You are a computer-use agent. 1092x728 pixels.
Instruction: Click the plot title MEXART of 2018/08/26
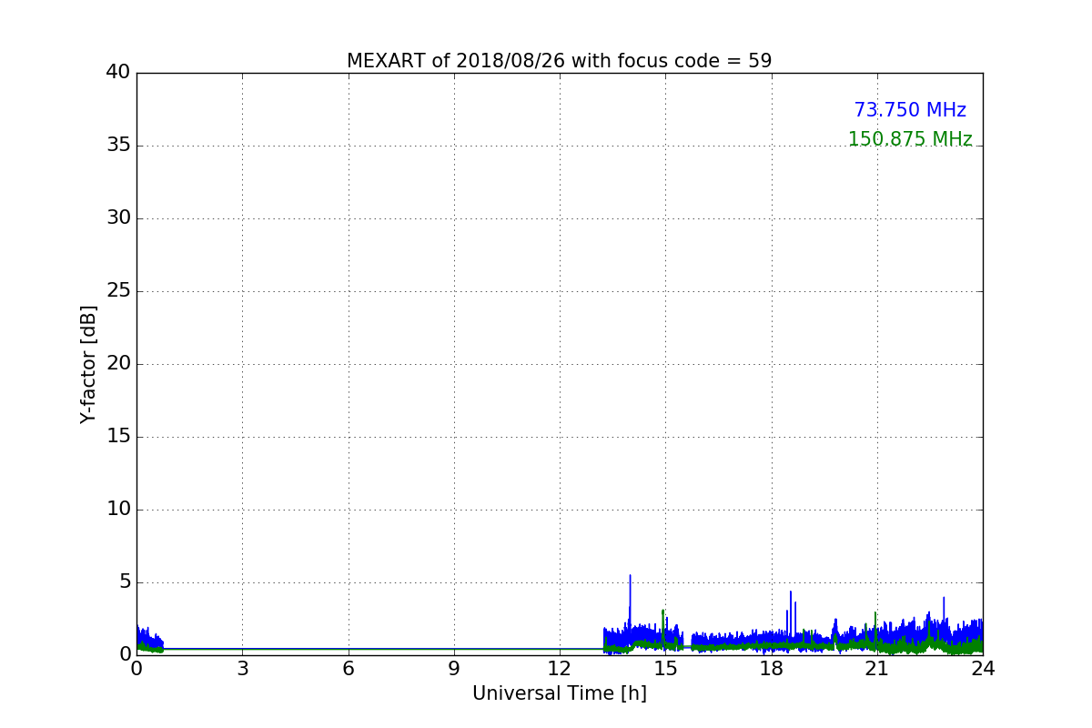coord(559,61)
